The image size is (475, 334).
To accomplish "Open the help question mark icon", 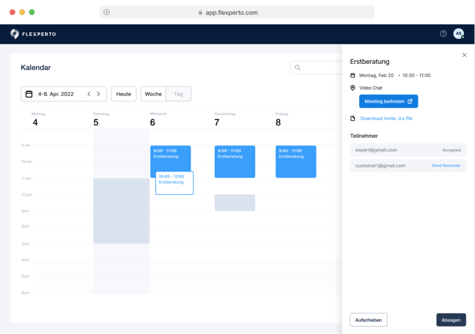I will [x=443, y=34].
